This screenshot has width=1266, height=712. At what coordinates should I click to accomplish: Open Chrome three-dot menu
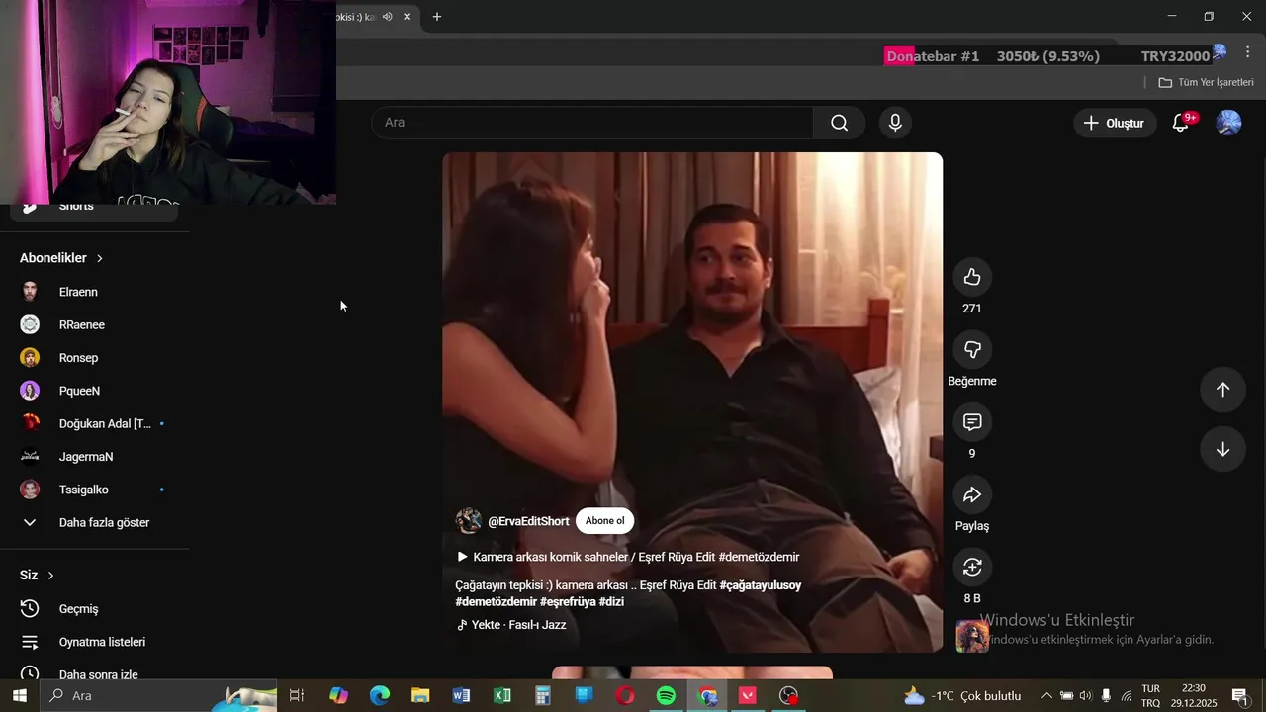click(1247, 53)
